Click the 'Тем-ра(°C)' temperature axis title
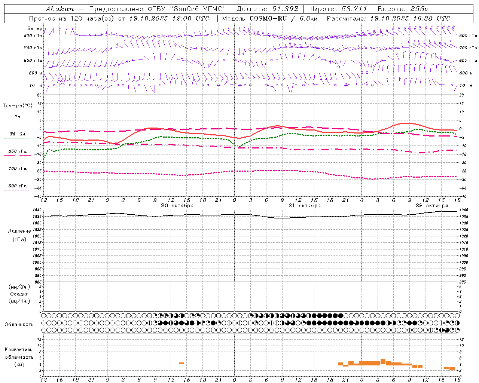 click(18, 106)
